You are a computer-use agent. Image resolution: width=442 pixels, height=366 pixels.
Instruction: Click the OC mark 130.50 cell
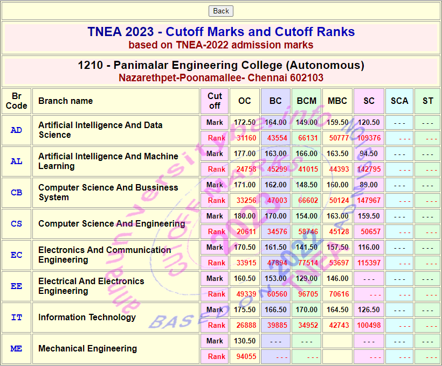point(245,341)
